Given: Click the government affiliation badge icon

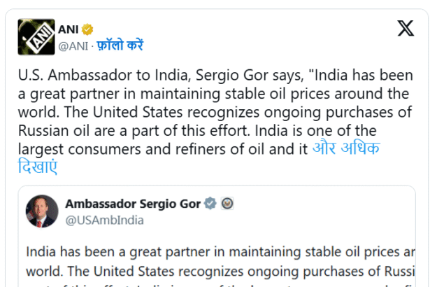Looking at the screenshot, I should coord(227,204).
